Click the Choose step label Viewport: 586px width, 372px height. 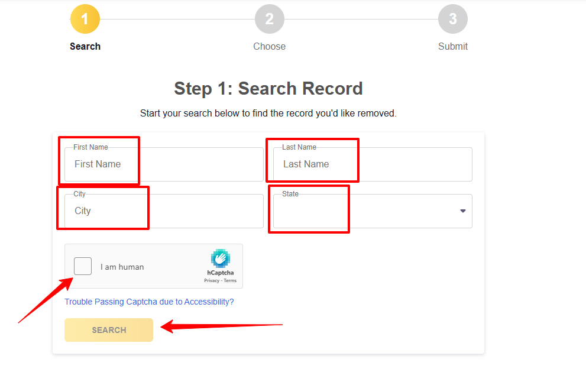[270, 46]
